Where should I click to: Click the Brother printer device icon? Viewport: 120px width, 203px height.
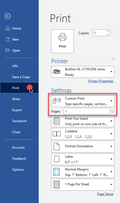(57, 72)
